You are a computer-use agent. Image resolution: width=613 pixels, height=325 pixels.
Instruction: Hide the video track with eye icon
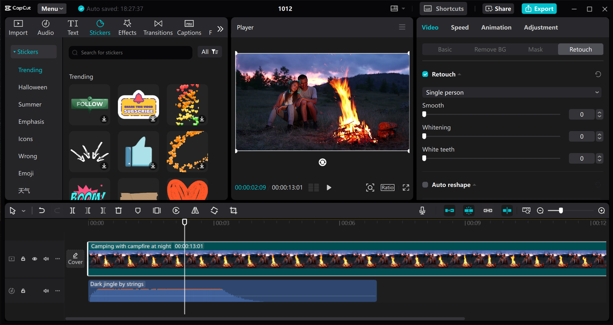[34, 259]
